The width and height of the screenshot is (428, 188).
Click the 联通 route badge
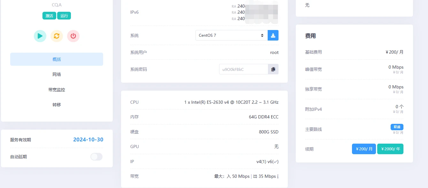pos(397,127)
